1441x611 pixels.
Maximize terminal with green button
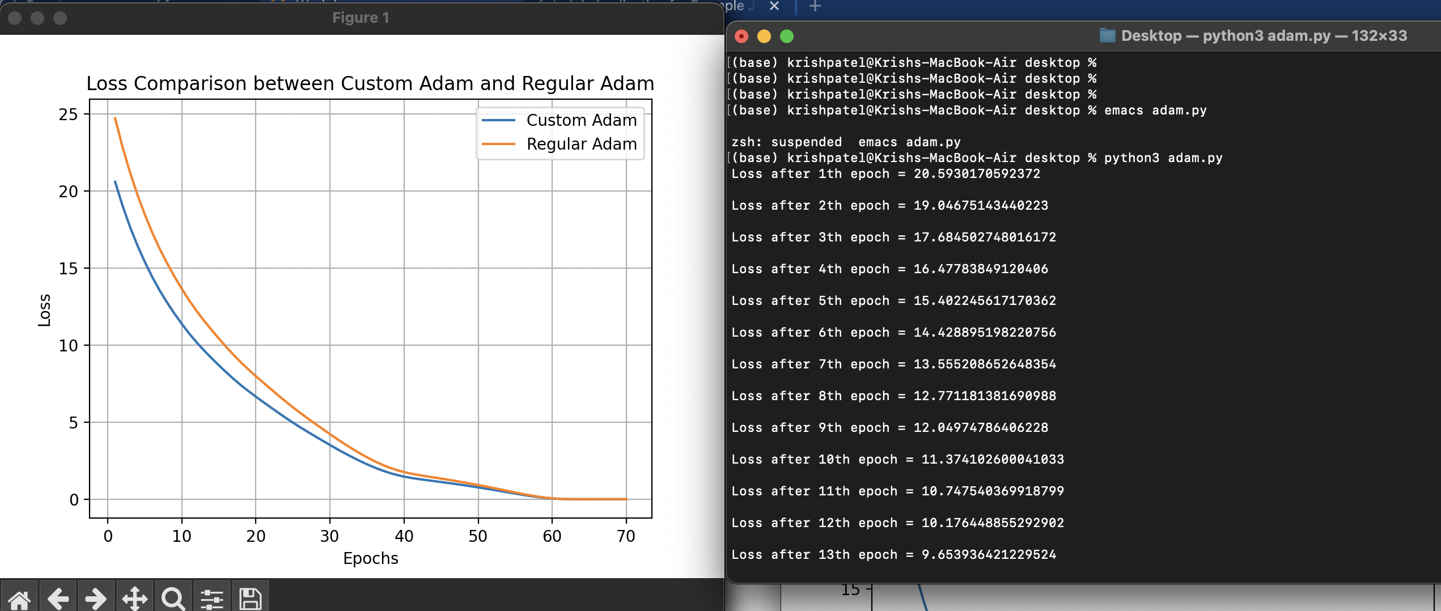coord(786,36)
